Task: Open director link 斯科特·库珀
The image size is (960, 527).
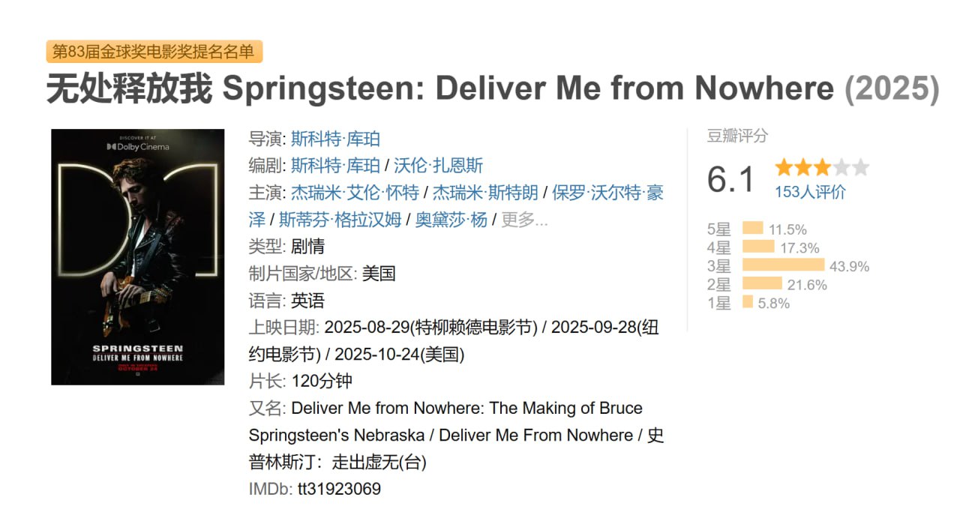Action: pos(335,139)
